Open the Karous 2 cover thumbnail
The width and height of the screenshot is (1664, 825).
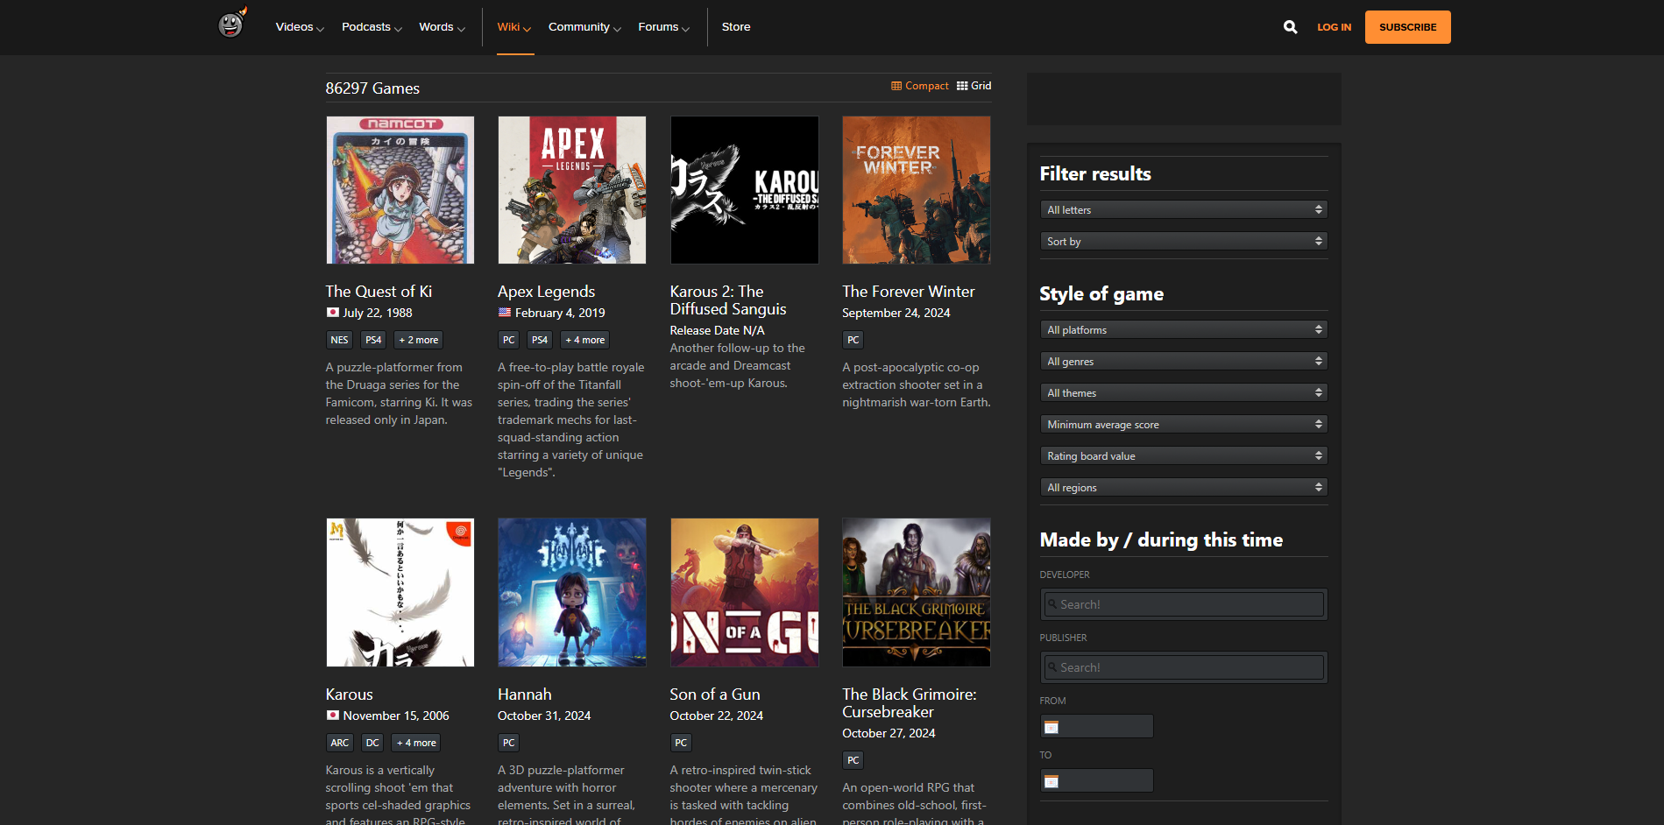[745, 190]
